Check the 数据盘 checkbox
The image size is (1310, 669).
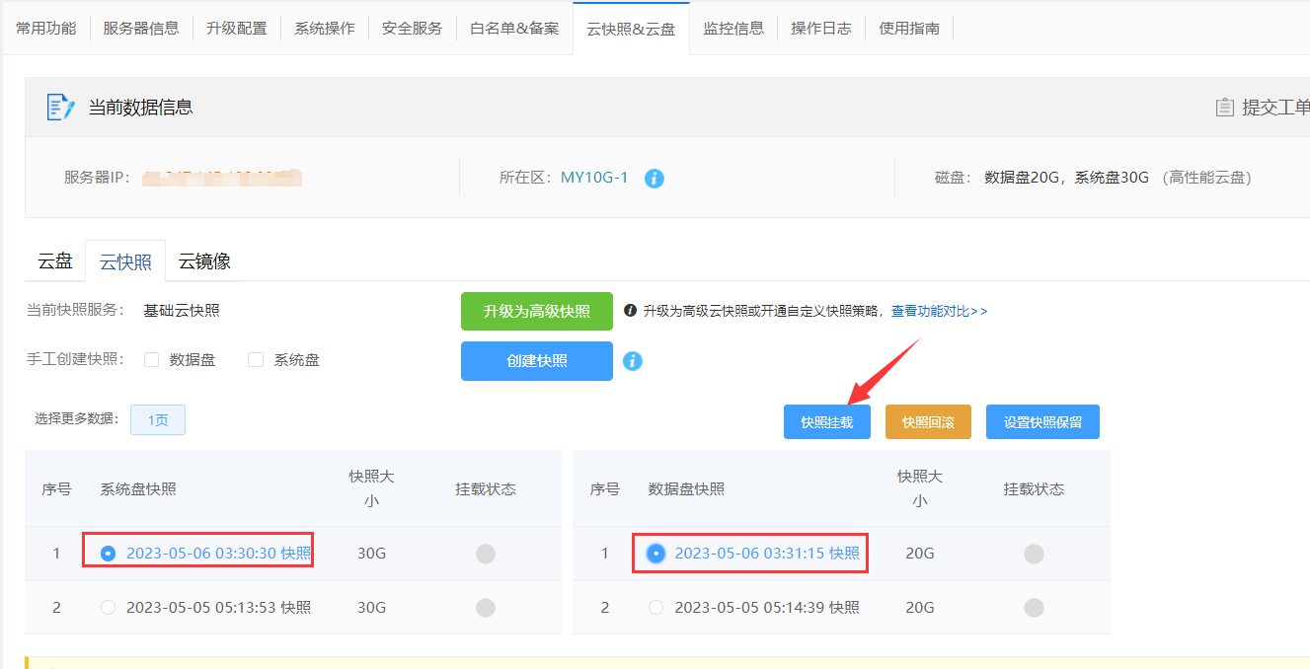point(152,360)
